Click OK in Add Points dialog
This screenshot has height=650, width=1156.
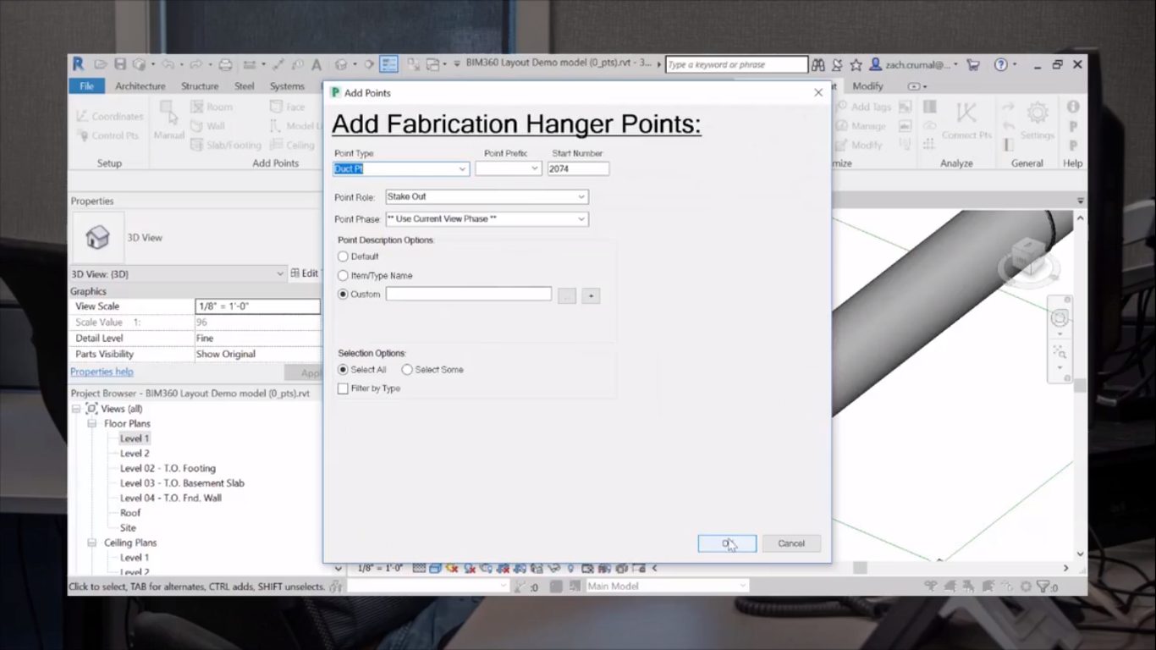pyautogui.click(x=727, y=543)
